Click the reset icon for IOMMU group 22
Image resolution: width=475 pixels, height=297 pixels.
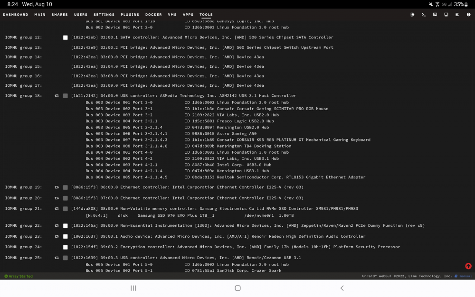pyautogui.click(x=57, y=226)
